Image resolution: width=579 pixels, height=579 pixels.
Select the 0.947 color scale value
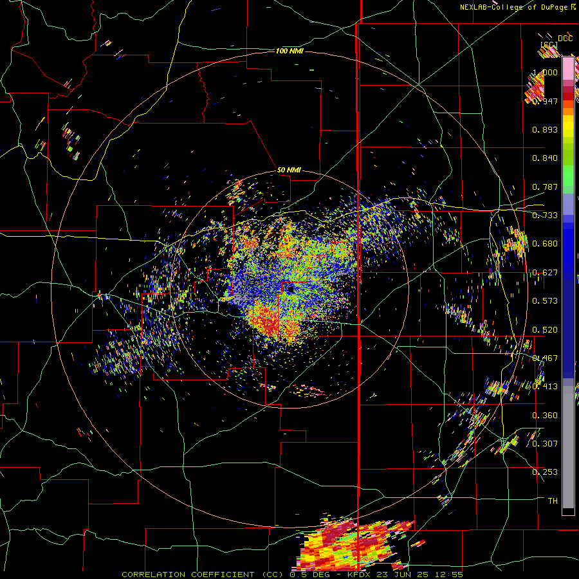coord(545,101)
